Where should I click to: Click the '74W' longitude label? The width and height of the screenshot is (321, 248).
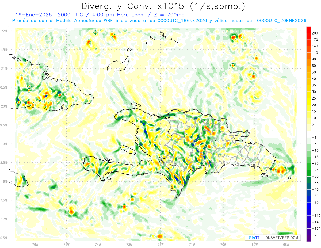tap(98, 244)
